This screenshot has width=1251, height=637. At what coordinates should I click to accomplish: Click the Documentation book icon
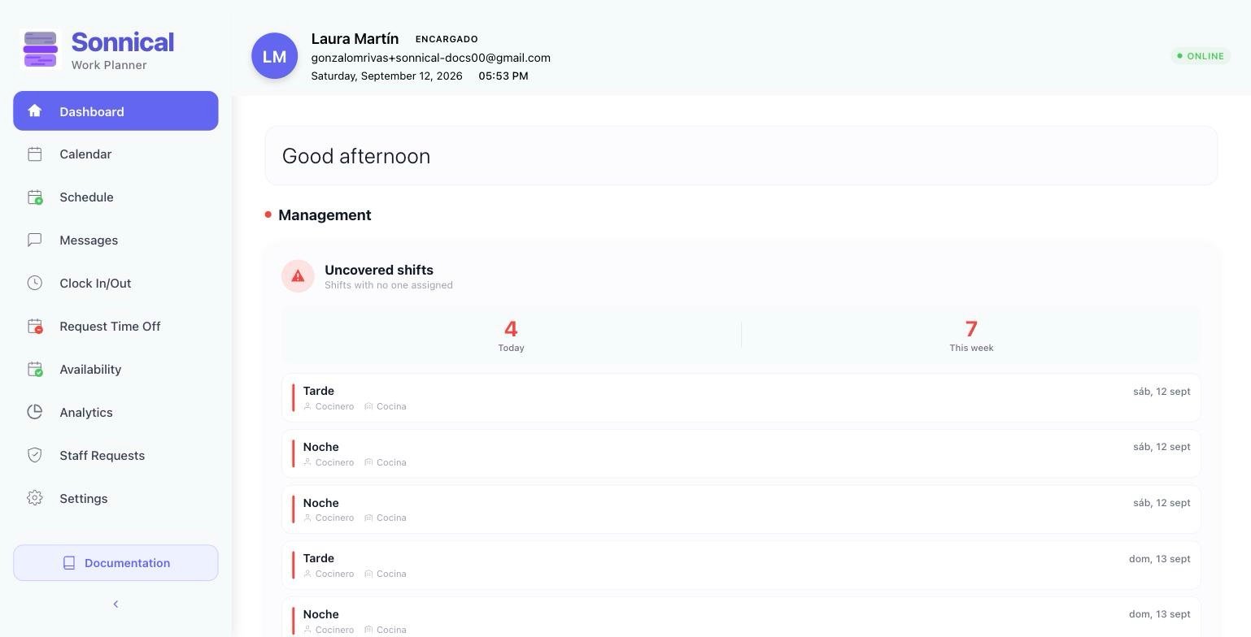(69, 563)
